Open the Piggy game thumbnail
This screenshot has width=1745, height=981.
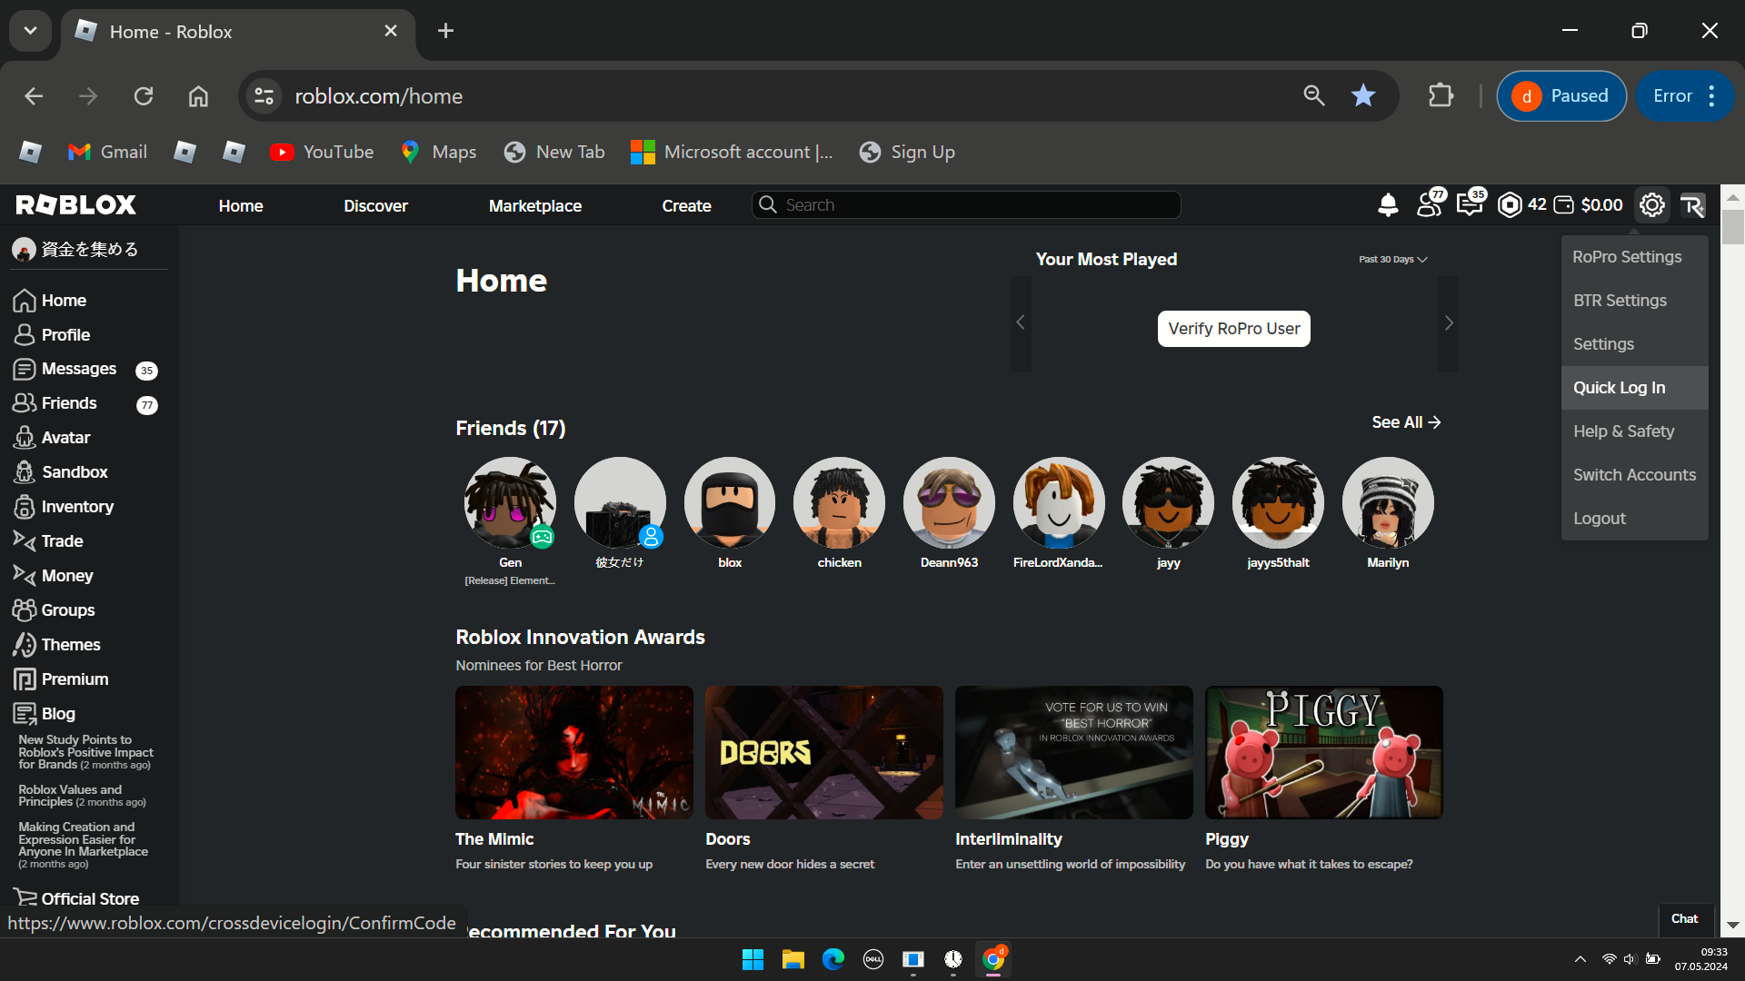[1323, 752]
